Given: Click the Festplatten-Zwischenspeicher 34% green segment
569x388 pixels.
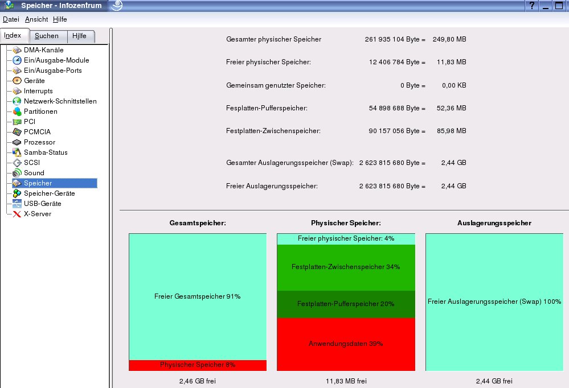Looking at the screenshot, I should coord(346,267).
